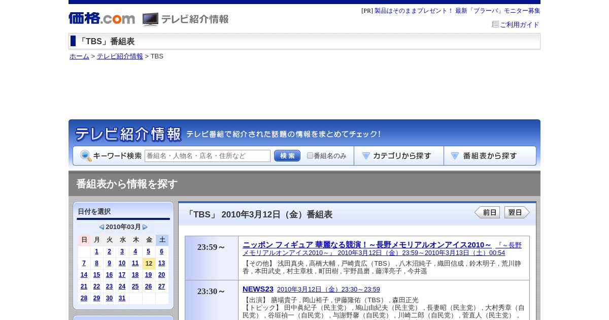The image size is (609, 320).
Task: Select March 17 in calendar
Action: pyautogui.click(x=122, y=275)
